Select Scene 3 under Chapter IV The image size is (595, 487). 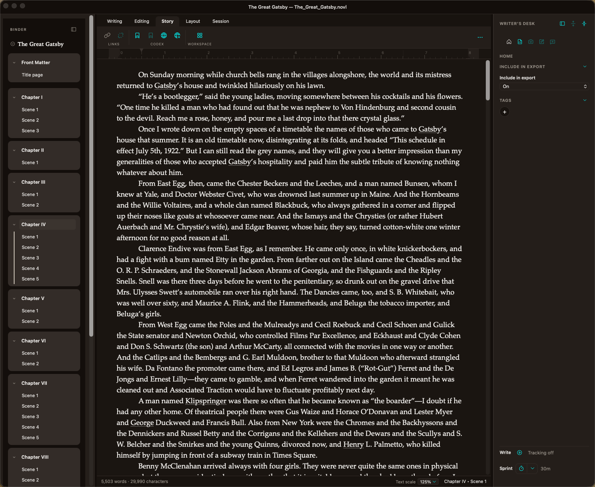coord(30,258)
